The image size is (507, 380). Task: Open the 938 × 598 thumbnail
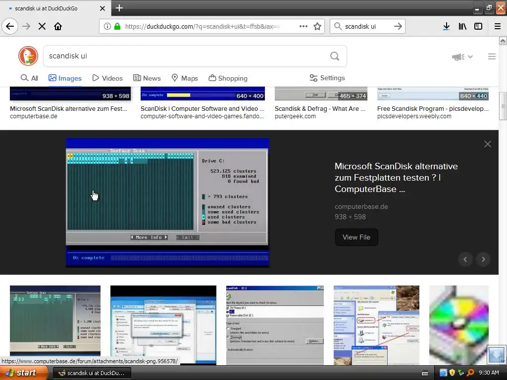(70, 94)
